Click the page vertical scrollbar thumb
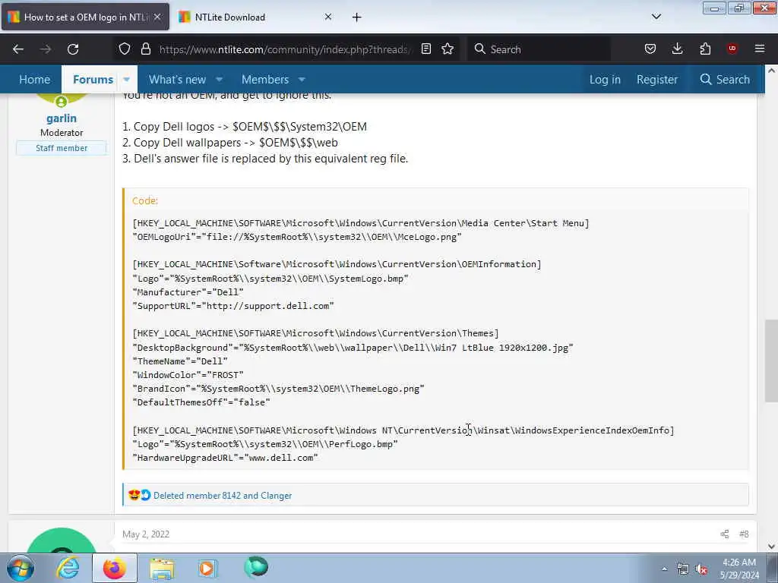Image resolution: width=778 pixels, height=583 pixels. 771,361
